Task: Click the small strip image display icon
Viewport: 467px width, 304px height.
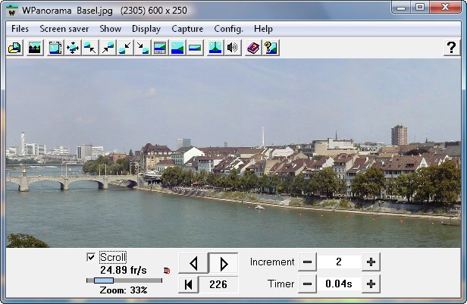Action: (195, 48)
